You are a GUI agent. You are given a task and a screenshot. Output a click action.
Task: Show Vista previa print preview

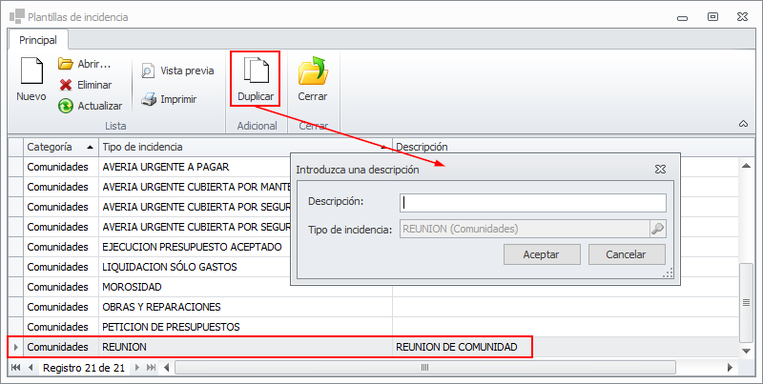point(177,71)
